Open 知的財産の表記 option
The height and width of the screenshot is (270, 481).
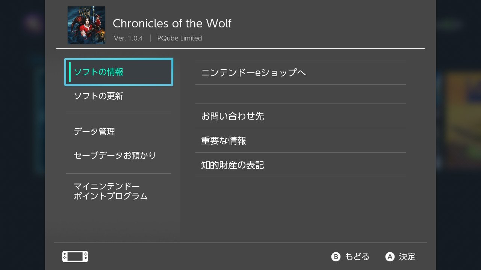(301, 165)
